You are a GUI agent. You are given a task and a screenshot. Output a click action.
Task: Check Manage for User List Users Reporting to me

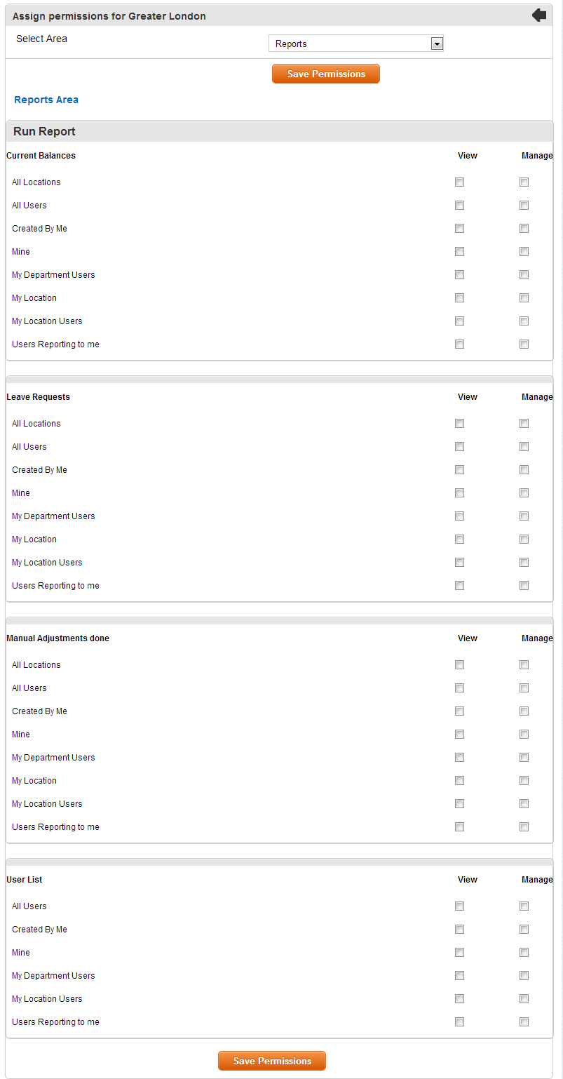524,1022
